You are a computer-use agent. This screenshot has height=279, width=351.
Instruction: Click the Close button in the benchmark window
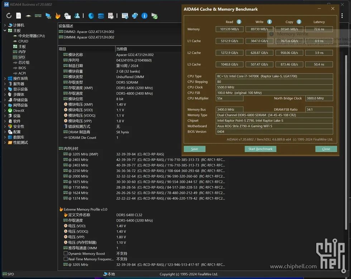pyautogui.click(x=326, y=149)
